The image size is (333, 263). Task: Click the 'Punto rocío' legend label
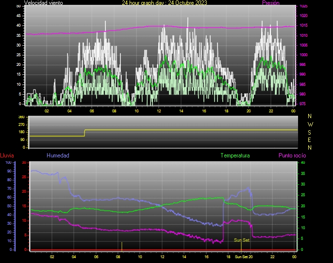(x=292, y=155)
